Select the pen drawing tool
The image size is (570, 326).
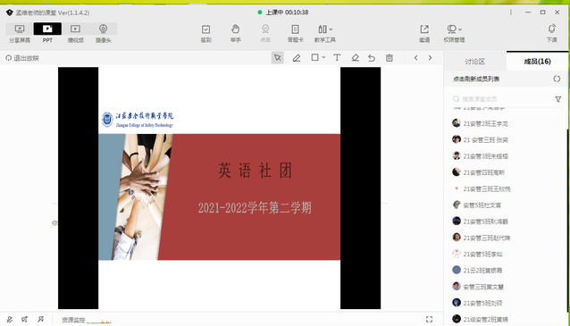(297, 58)
